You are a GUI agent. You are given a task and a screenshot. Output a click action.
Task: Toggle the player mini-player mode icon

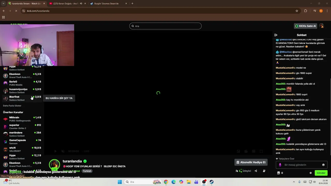tap(238, 151)
